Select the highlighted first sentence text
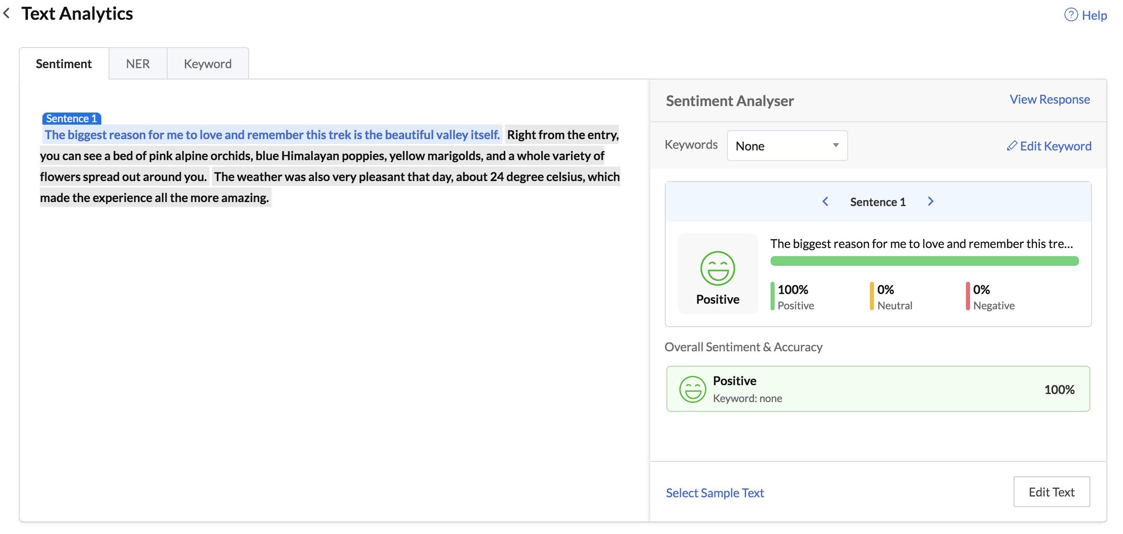This screenshot has height=534, width=1123. coord(272,135)
